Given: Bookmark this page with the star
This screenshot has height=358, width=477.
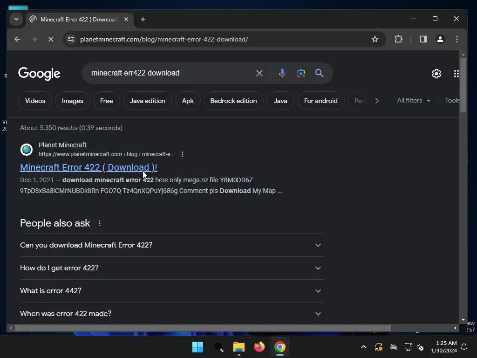Looking at the screenshot, I should point(375,39).
